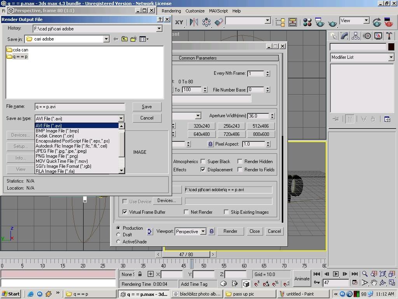Open the Utilities hammer panel
Image resolution: width=398 pixels, height=299 pixels.
(x=389, y=36)
